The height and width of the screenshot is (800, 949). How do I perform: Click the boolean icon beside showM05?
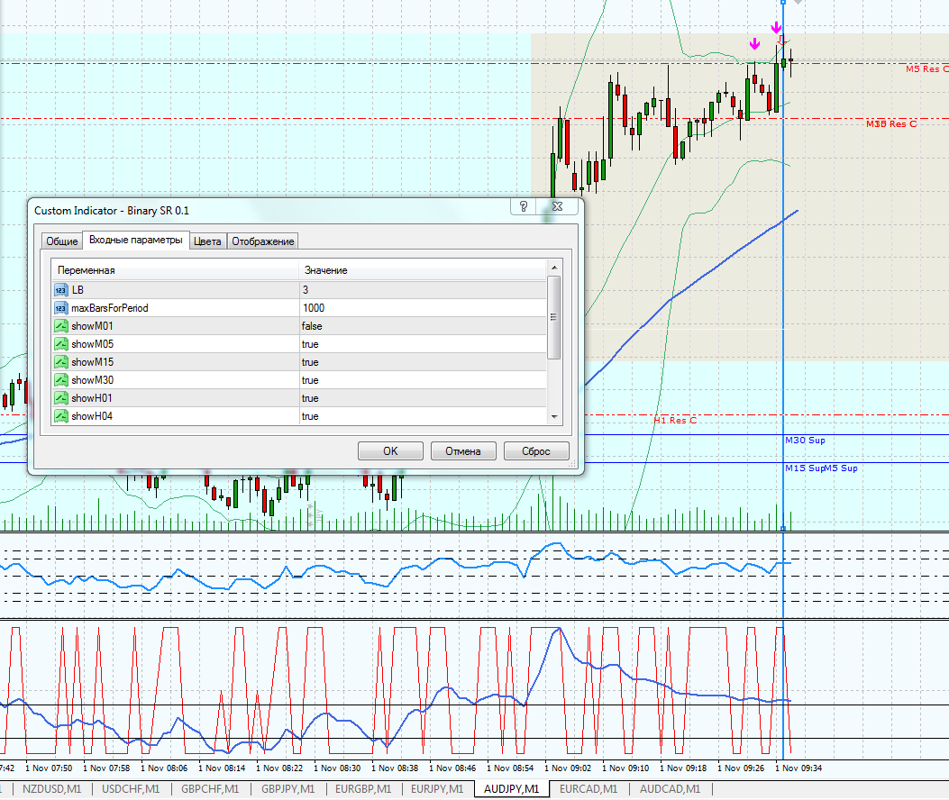[x=61, y=344]
